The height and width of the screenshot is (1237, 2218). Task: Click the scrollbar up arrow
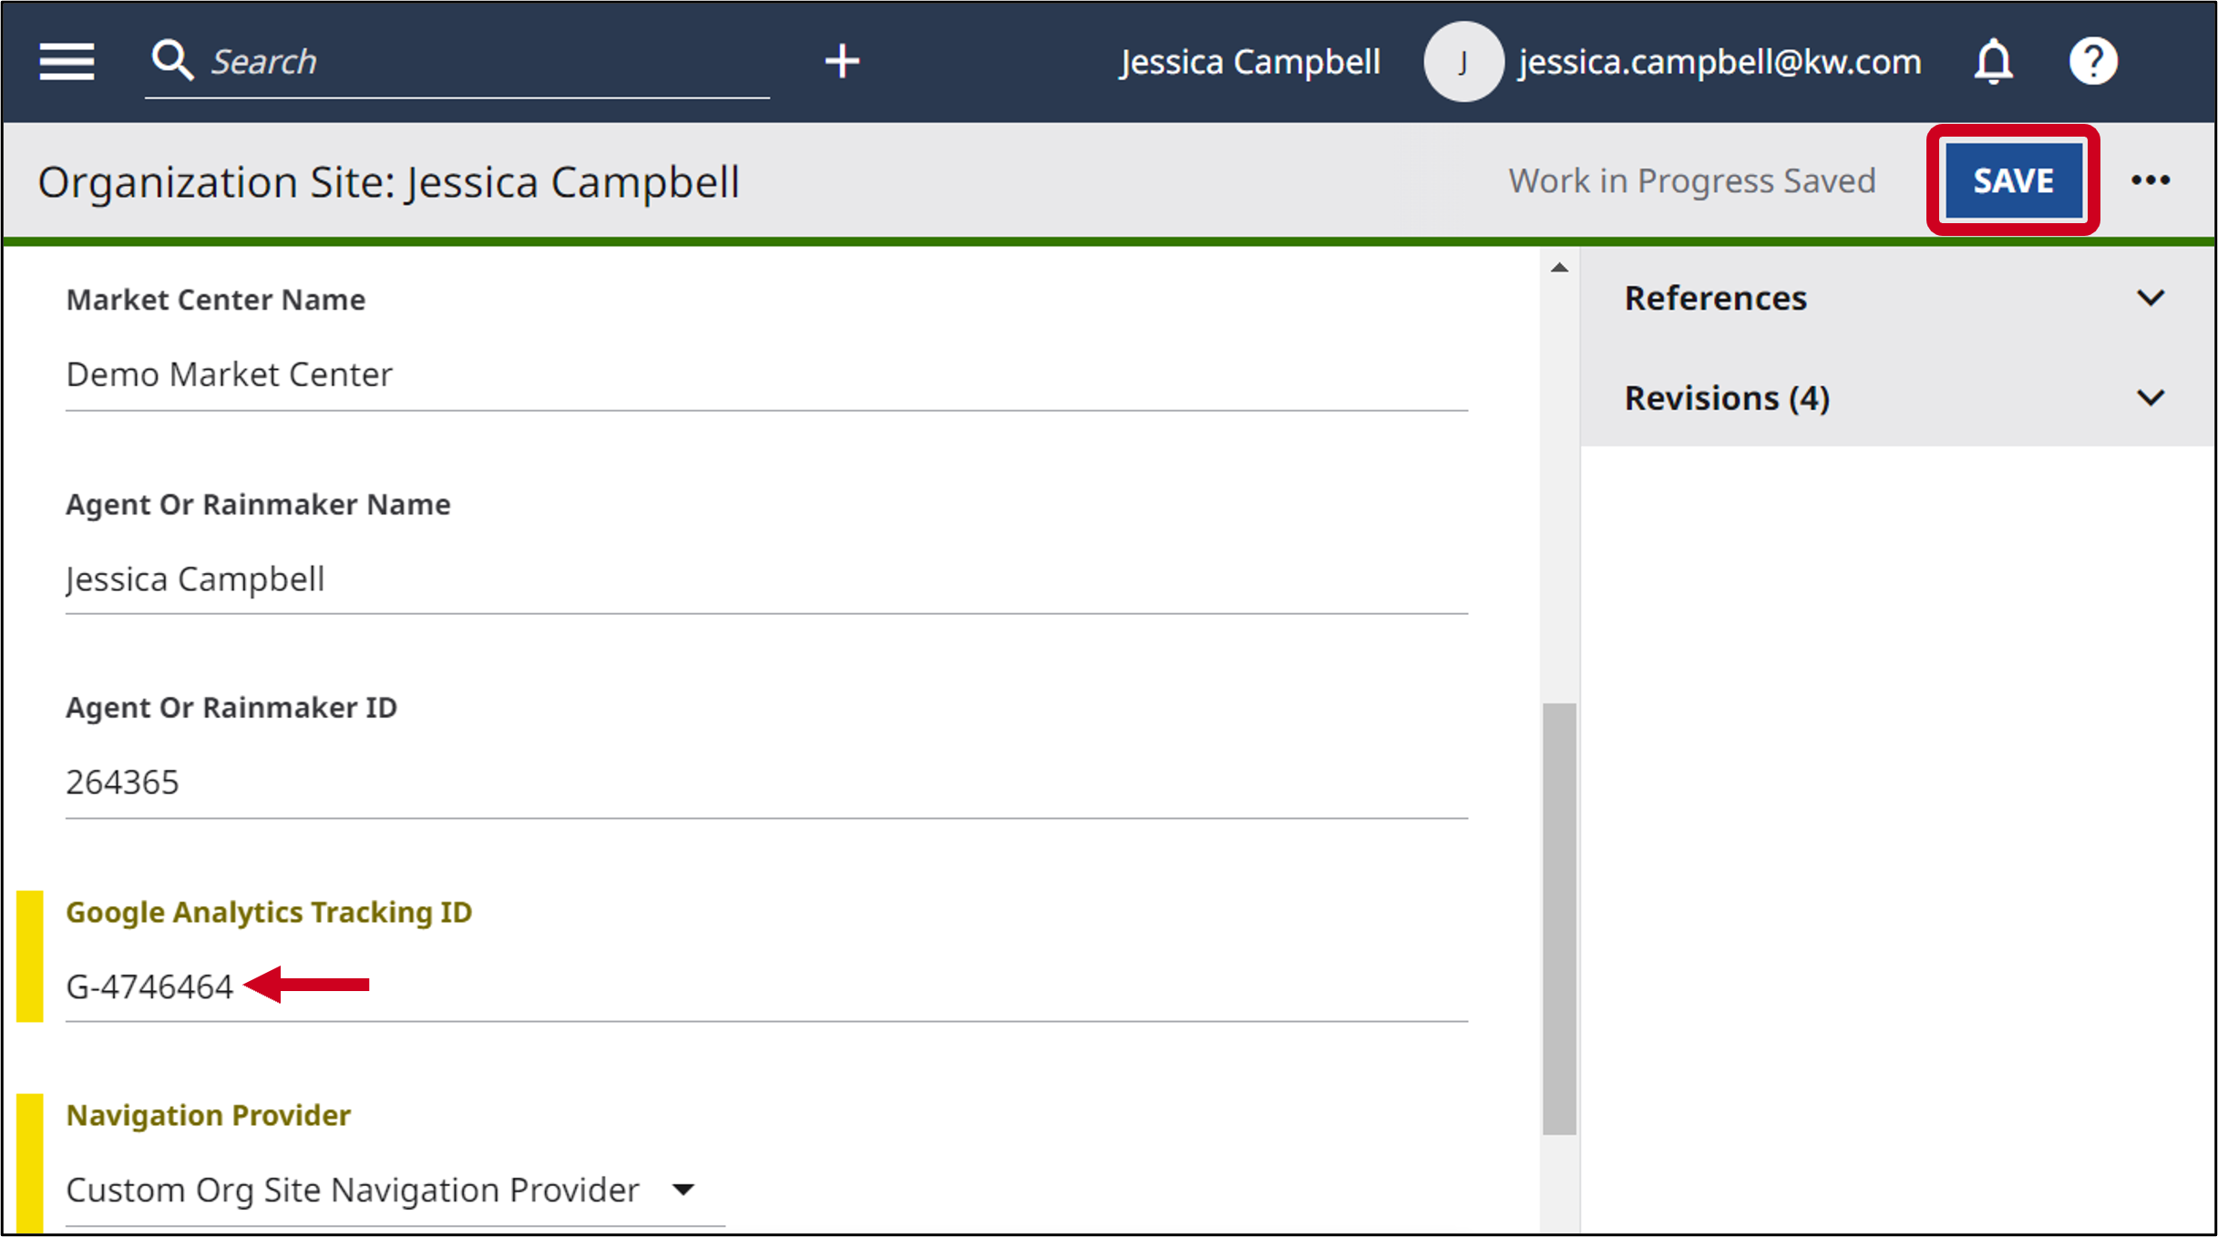pos(1559,267)
